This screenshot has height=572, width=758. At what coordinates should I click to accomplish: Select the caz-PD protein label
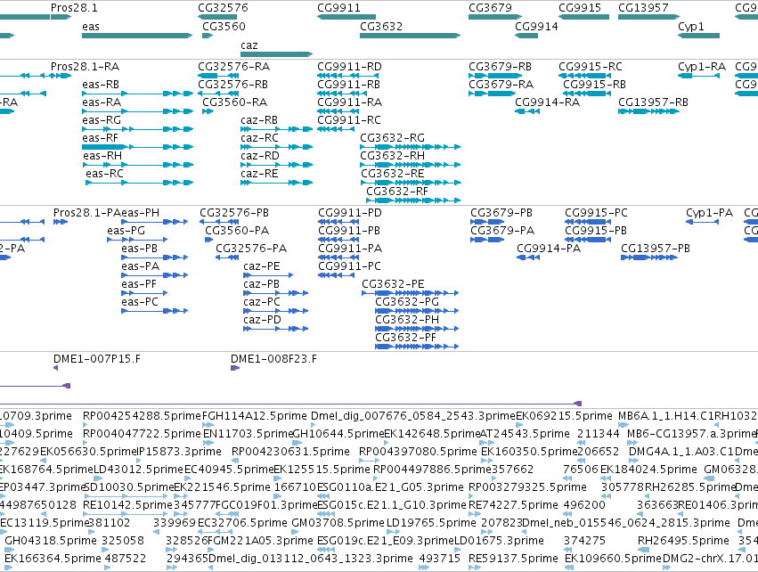[x=262, y=320]
